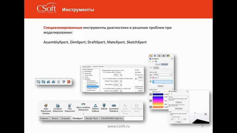This screenshot has width=237, height=133.
Task: Select the DimXpert ribbon tab
Action: pyautogui.click(x=77, y=118)
